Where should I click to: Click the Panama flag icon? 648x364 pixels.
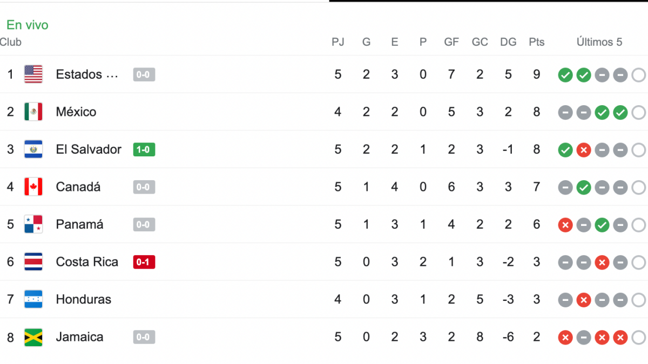tap(33, 224)
